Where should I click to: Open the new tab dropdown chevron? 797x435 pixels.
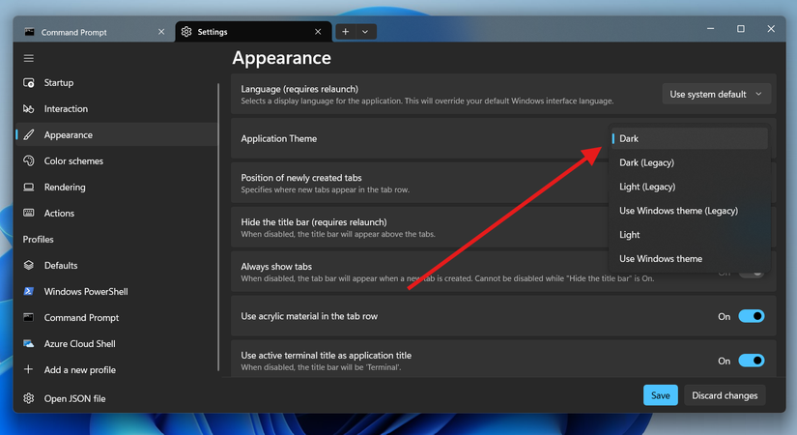(x=365, y=32)
